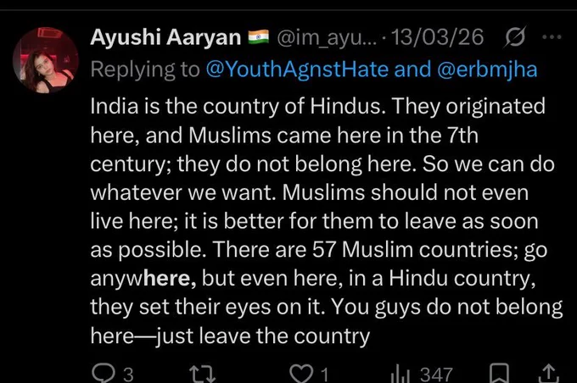
Task: Open view analytics bar chart icon
Action: [x=400, y=375]
